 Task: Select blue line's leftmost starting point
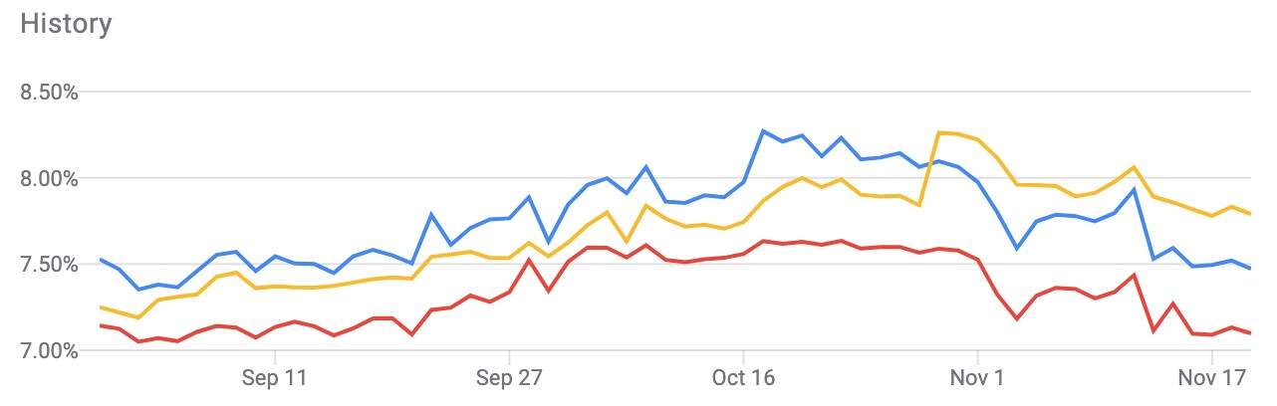pos(101,260)
